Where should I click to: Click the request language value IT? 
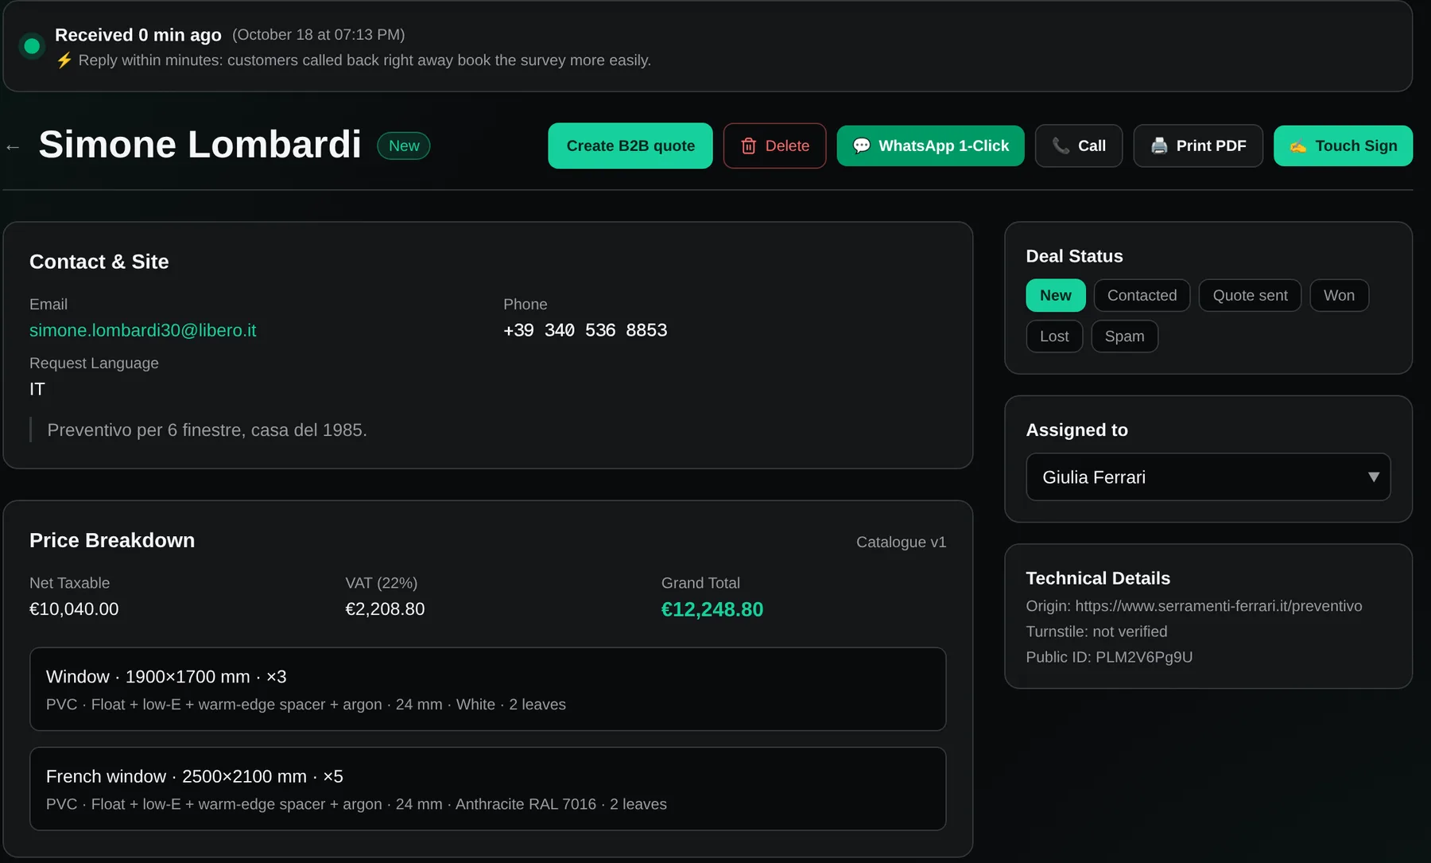click(x=37, y=389)
